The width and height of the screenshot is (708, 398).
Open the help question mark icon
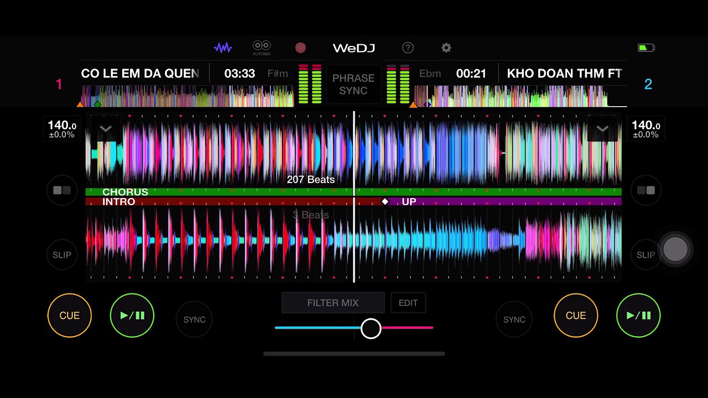tap(408, 48)
